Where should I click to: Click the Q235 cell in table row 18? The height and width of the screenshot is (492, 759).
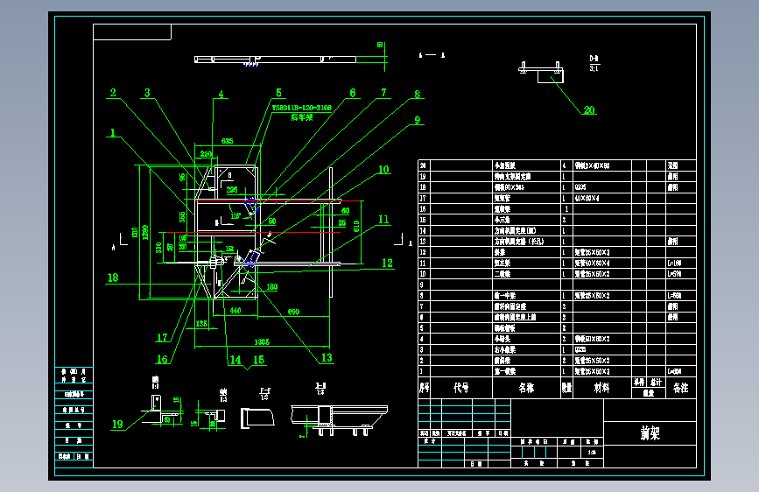[x=580, y=187]
